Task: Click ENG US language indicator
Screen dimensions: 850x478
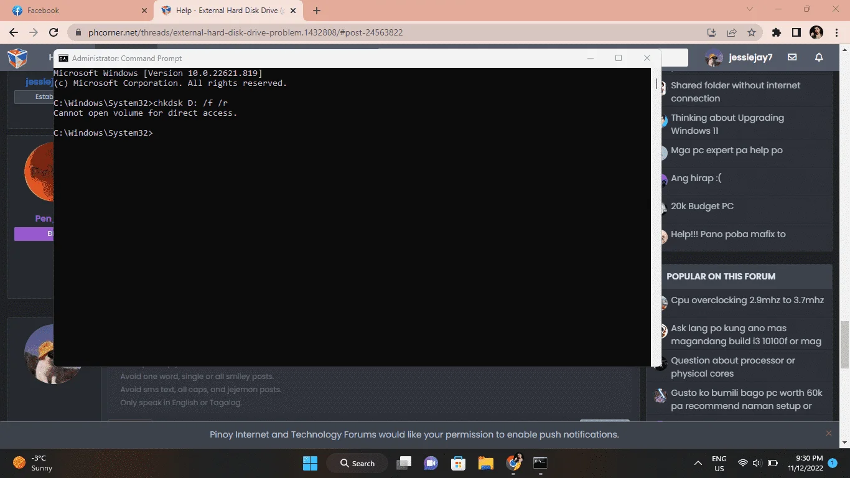Action: pyautogui.click(x=719, y=463)
